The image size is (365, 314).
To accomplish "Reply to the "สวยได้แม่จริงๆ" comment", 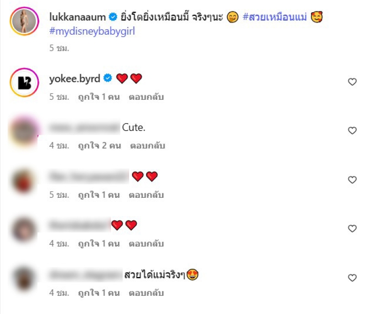I will coord(146,293).
